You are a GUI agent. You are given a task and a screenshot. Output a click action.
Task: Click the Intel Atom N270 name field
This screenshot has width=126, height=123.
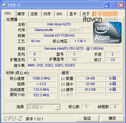pos(59,24)
